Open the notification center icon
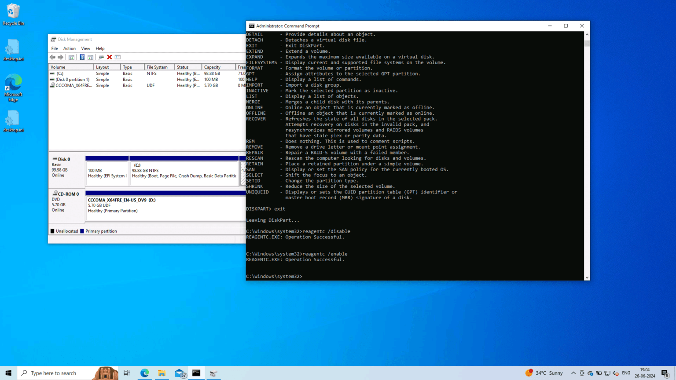The height and width of the screenshot is (380, 676). (665, 373)
